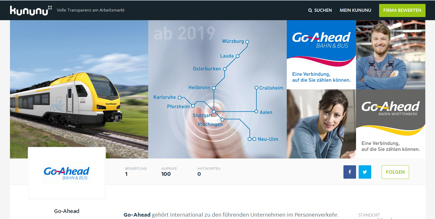
Task: Click the tagline Volle Transparenz am Arbeitsmarkt
Action: coord(91,10)
